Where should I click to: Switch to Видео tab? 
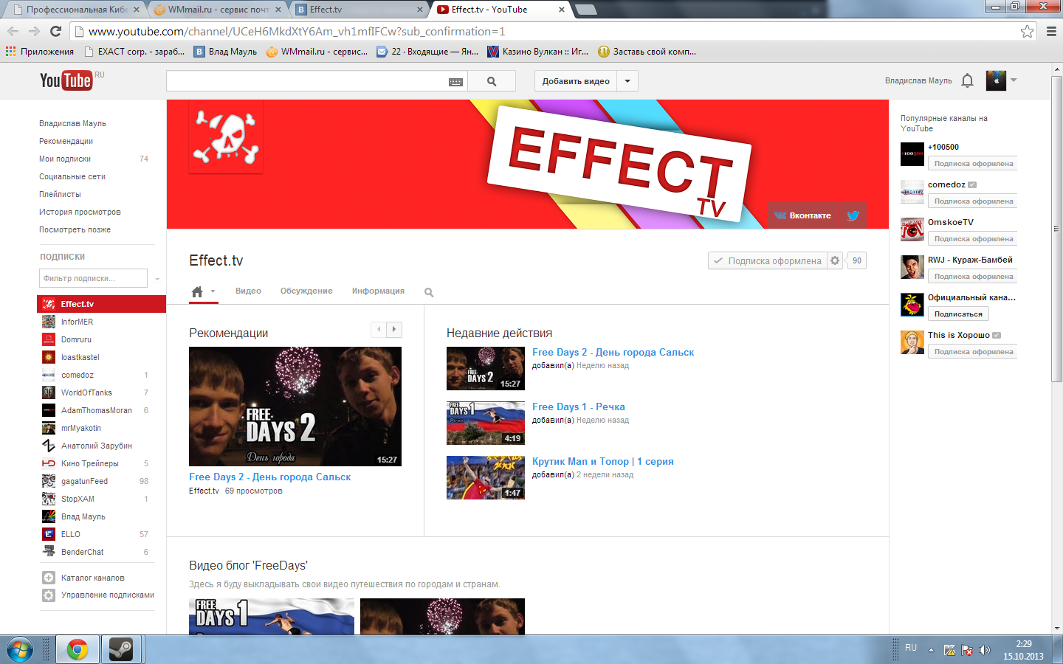click(248, 291)
